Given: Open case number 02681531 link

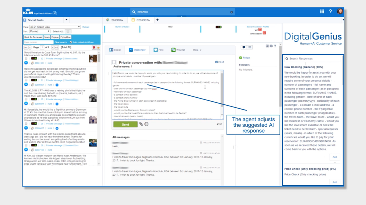Looking at the screenshot, I should [39, 63].
